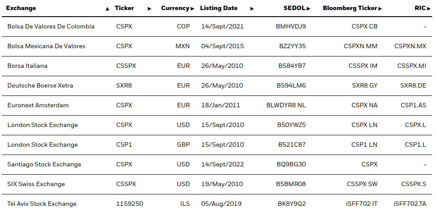Click the CSPXN.MX RIC value
This screenshot has width=437, height=215.
[410, 46]
